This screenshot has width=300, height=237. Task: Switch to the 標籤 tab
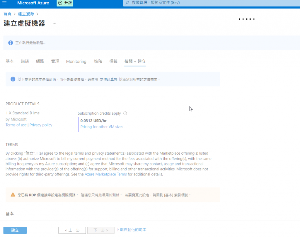[113, 61]
